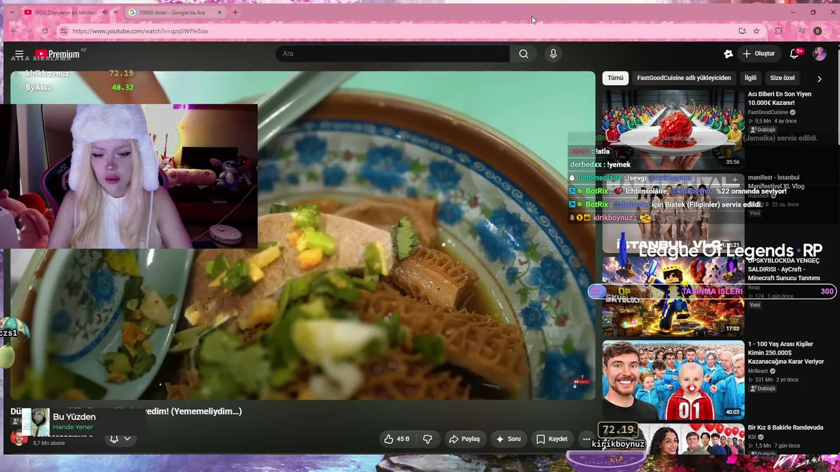The image size is (840, 472).
Task: Open the Istanbul Vlog video thumbnail
Action: click(673, 213)
